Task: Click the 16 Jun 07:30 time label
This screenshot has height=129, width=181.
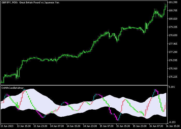Action: 156,126
